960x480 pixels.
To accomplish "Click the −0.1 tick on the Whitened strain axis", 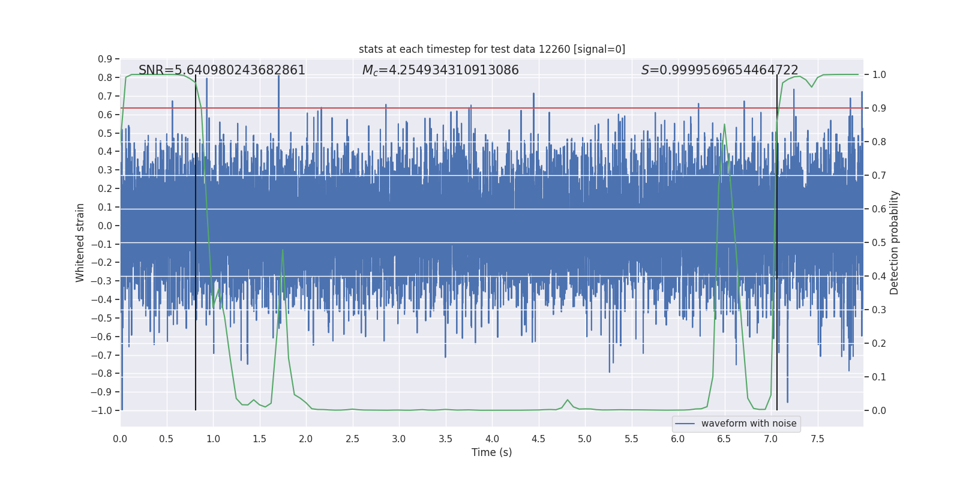I will pyautogui.click(x=101, y=244).
